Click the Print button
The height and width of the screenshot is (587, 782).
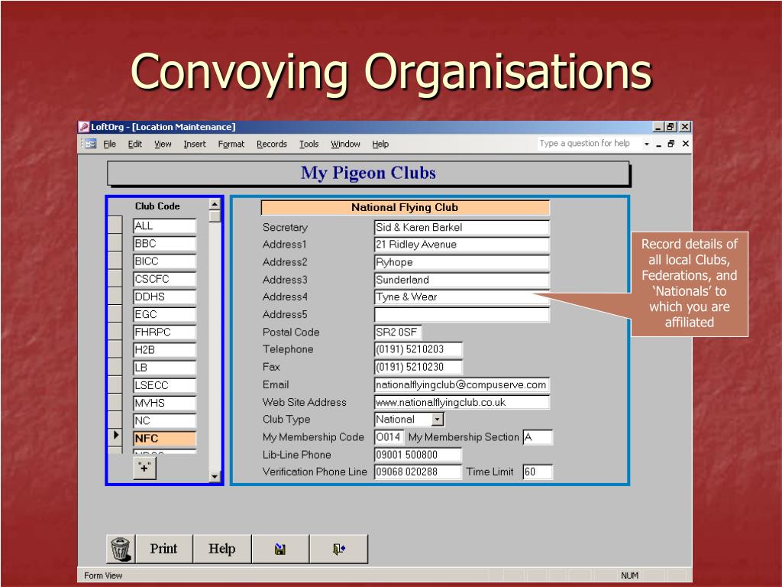click(163, 549)
